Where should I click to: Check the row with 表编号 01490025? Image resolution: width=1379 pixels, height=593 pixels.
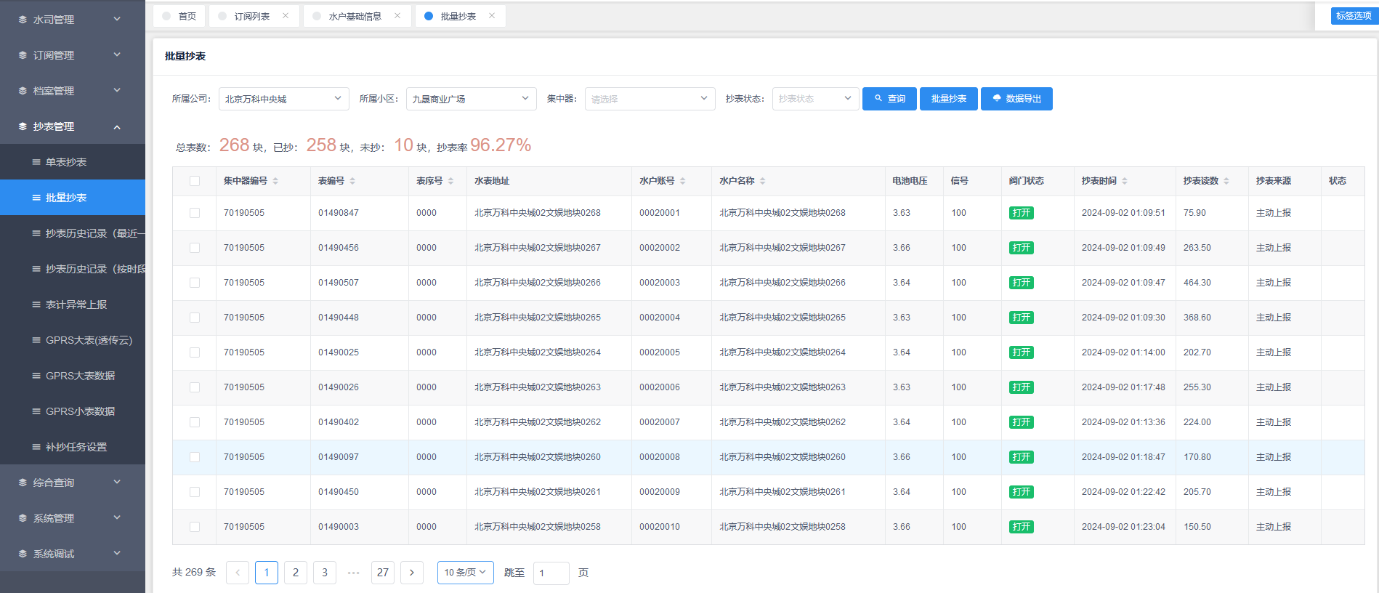tap(195, 352)
